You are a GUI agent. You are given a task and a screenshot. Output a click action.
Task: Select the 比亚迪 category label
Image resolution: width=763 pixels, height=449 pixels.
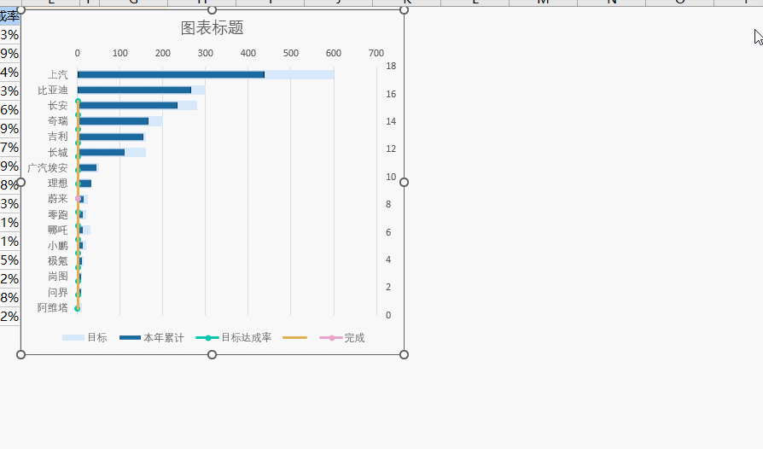click(53, 90)
